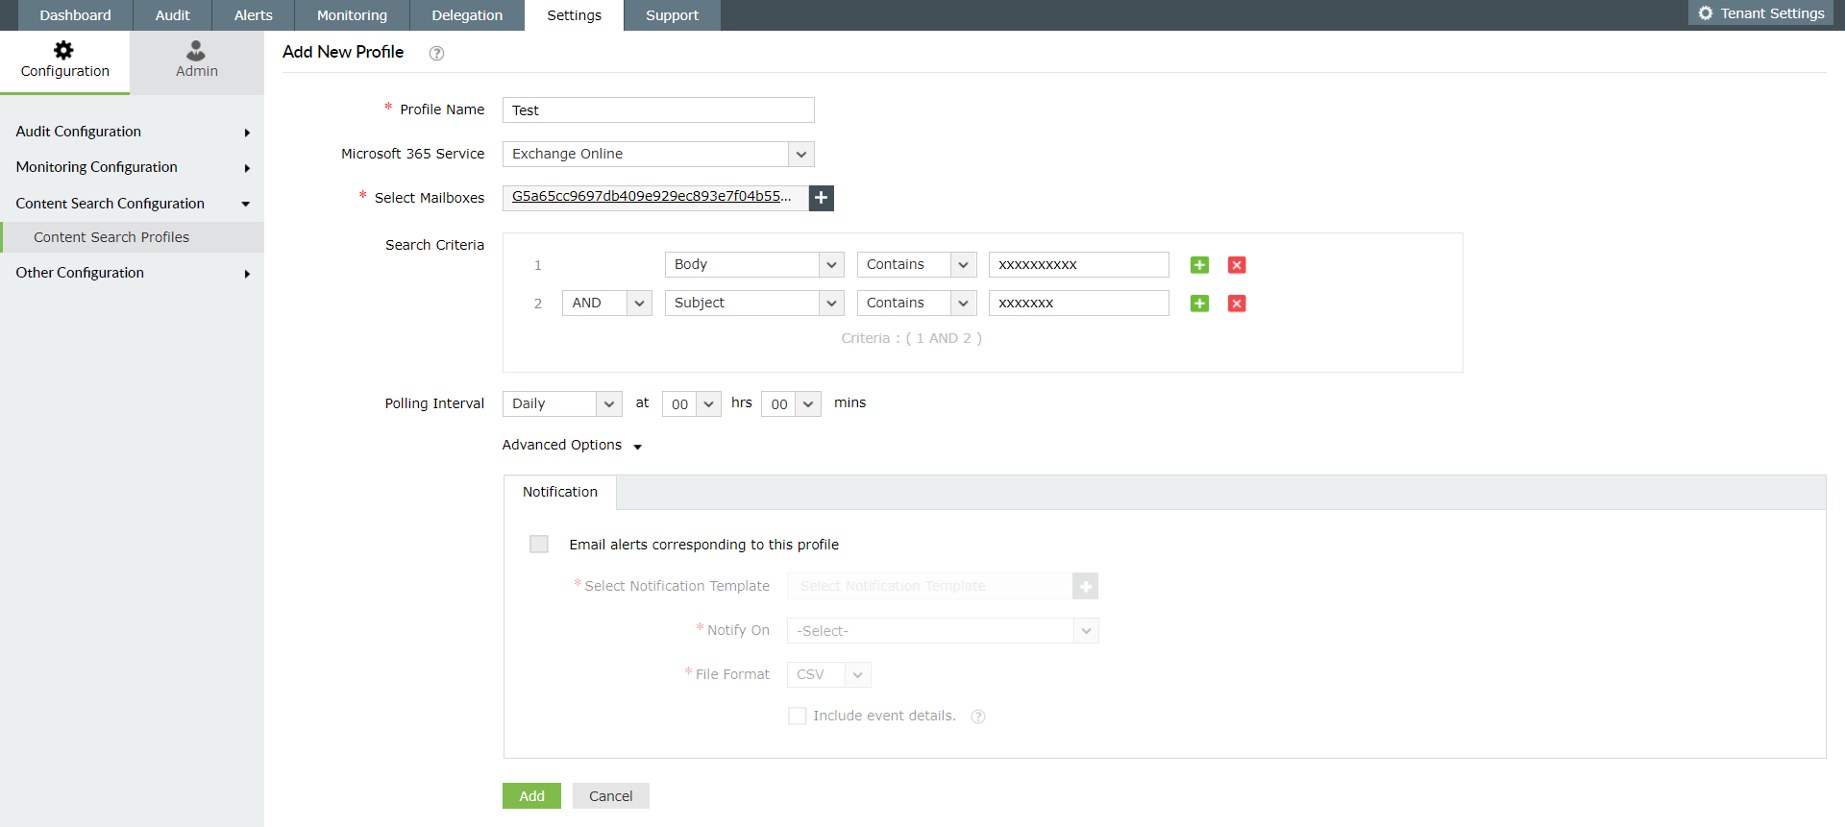The image size is (1845, 827).
Task: Select the Settings tab
Action: click(x=574, y=15)
